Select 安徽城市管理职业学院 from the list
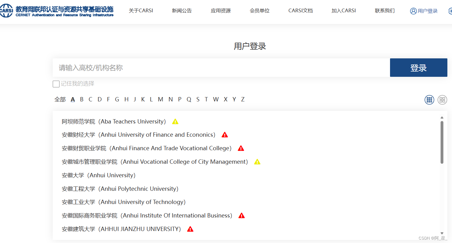452x243 pixels. click(x=155, y=162)
